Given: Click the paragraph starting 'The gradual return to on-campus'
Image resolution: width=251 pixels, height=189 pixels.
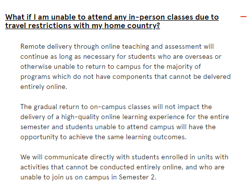Looking at the screenshot, I should click(124, 122).
